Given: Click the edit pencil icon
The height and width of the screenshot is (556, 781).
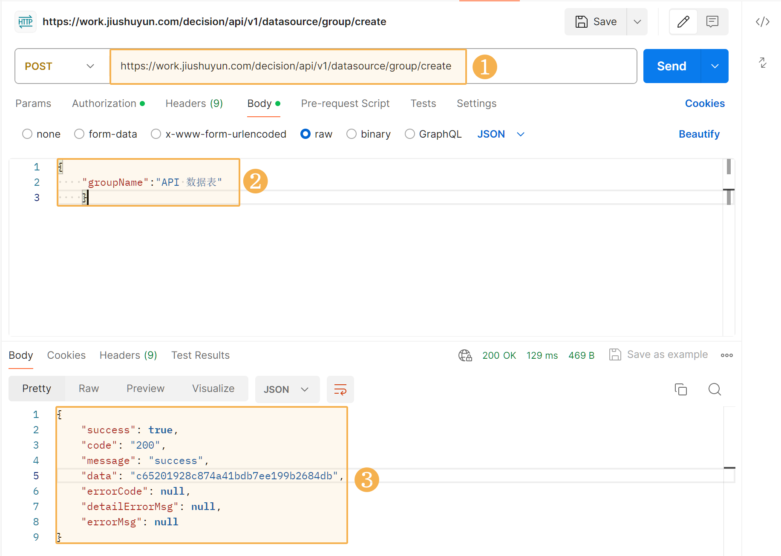Looking at the screenshot, I should (x=683, y=22).
